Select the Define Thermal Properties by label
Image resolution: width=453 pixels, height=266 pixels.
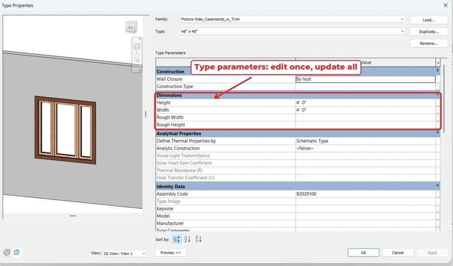pyautogui.click(x=186, y=141)
